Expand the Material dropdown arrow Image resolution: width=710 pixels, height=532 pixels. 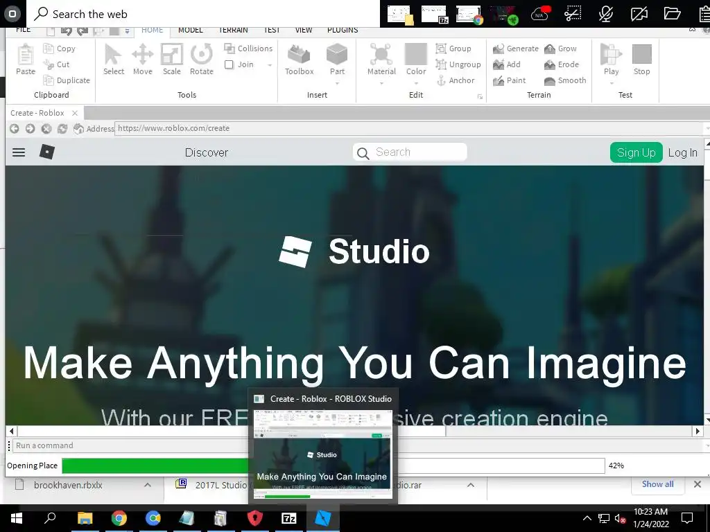[381, 83]
